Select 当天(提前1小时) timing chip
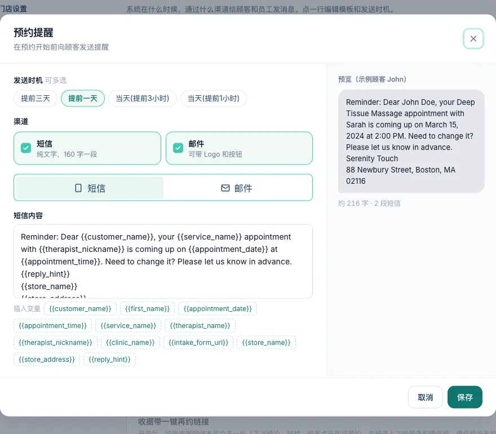The height and width of the screenshot is (434, 496). click(214, 99)
